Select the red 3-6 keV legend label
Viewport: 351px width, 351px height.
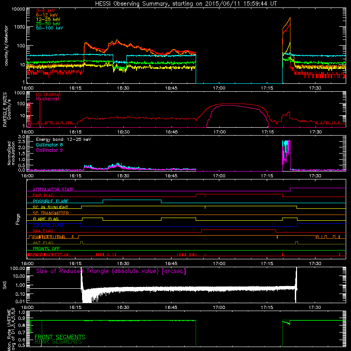(46, 11)
